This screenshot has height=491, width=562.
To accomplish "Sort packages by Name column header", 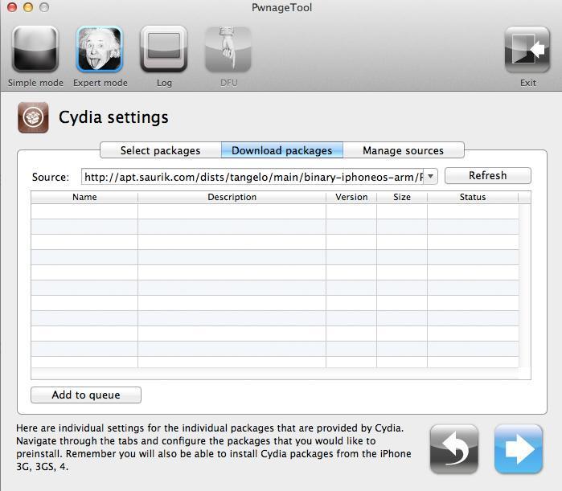I will pyautogui.click(x=84, y=197).
